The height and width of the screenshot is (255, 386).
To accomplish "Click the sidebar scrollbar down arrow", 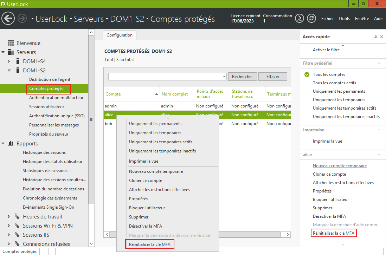I will (91, 244).
